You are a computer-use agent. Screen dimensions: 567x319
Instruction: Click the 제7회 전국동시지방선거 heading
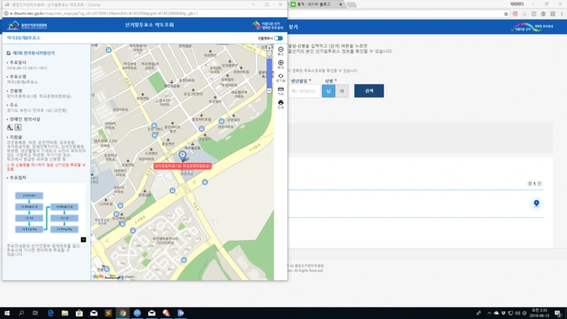[x=34, y=53]
